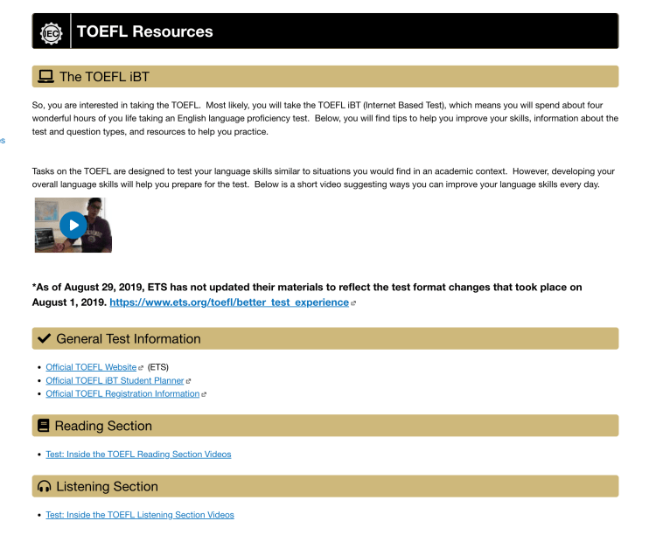Click the book icon beside Reading Section
Screen dimensions: 656x535
[44, 427]
